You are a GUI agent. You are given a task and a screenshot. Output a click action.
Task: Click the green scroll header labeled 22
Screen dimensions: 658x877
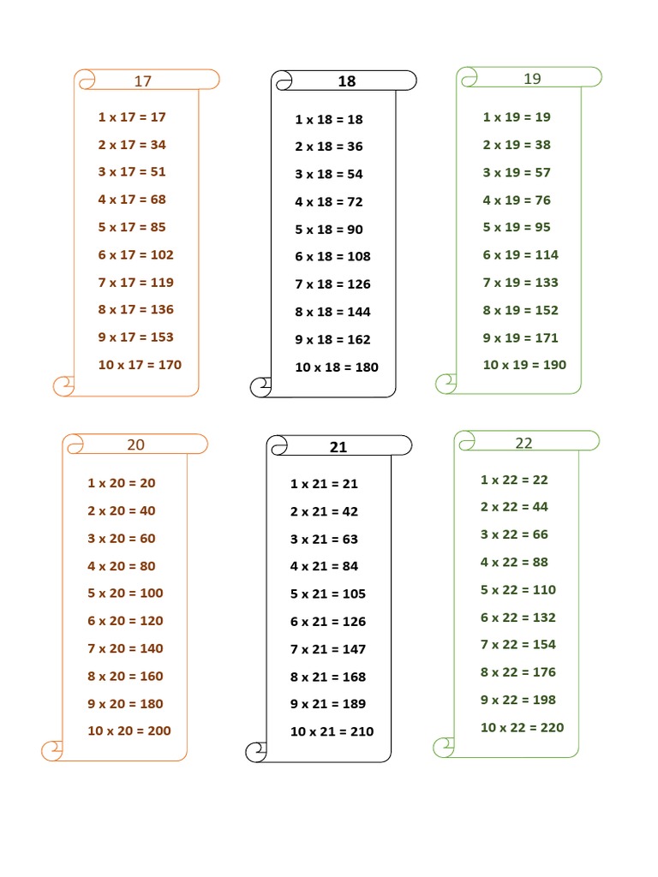click(x=524, y=443)
